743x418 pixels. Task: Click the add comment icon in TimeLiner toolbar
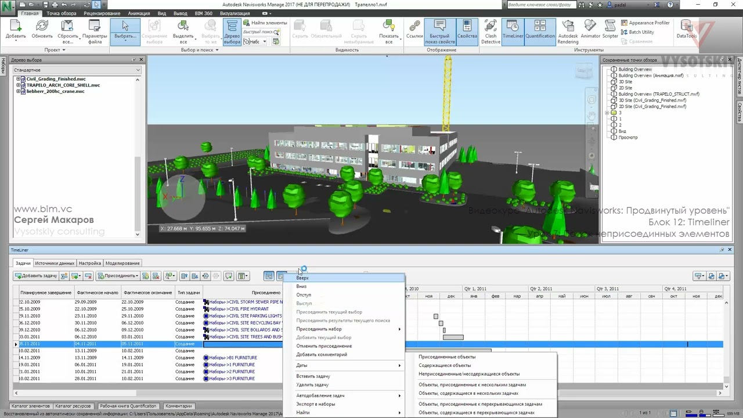pos(229,276)
